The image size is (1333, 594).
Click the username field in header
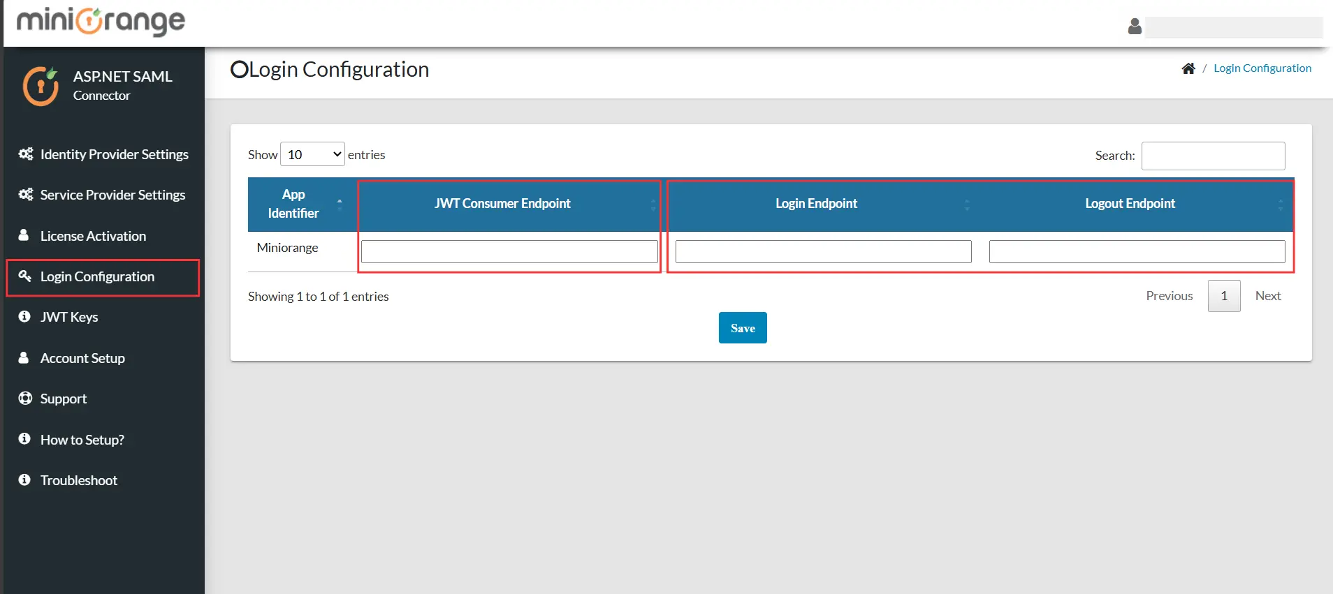[x=1234, y=27]
